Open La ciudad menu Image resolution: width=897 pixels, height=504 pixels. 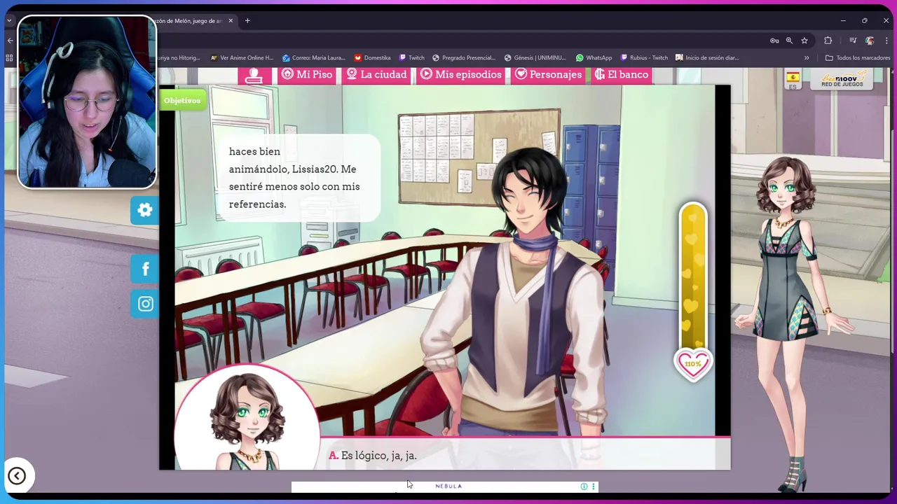click(x=376, y=74)
